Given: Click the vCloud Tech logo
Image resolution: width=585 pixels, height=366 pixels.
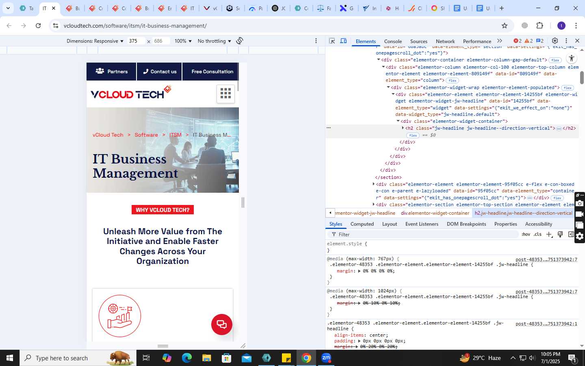Looking at the screenshot, I should tap(131, 93).
